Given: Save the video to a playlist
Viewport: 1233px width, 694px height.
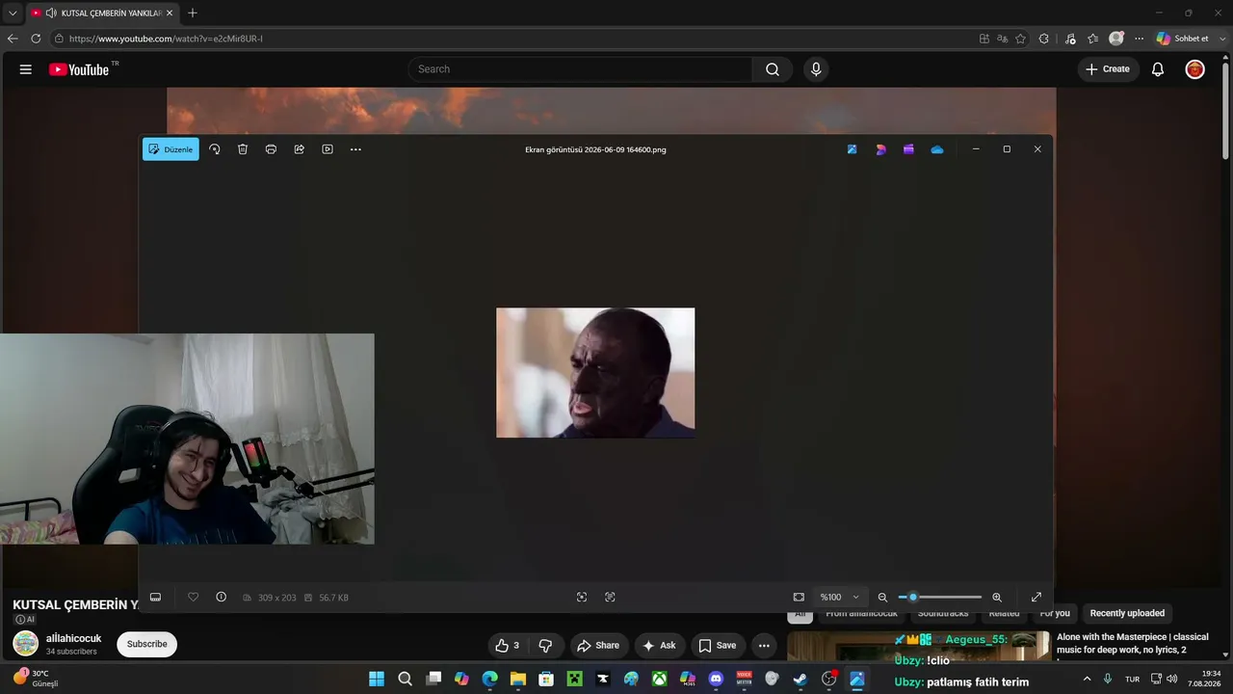Looking at the screenshot, I should tap(717, 646).
